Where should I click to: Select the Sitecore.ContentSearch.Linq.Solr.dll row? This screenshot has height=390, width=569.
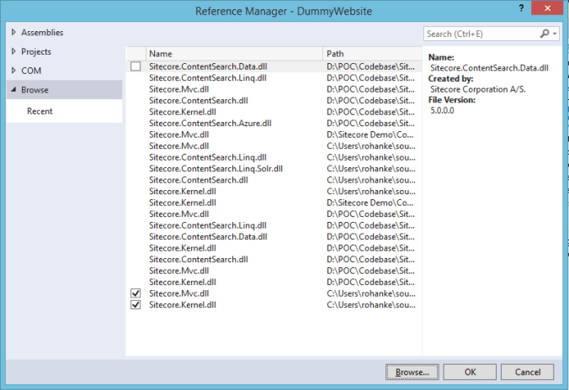pos(215,168)
